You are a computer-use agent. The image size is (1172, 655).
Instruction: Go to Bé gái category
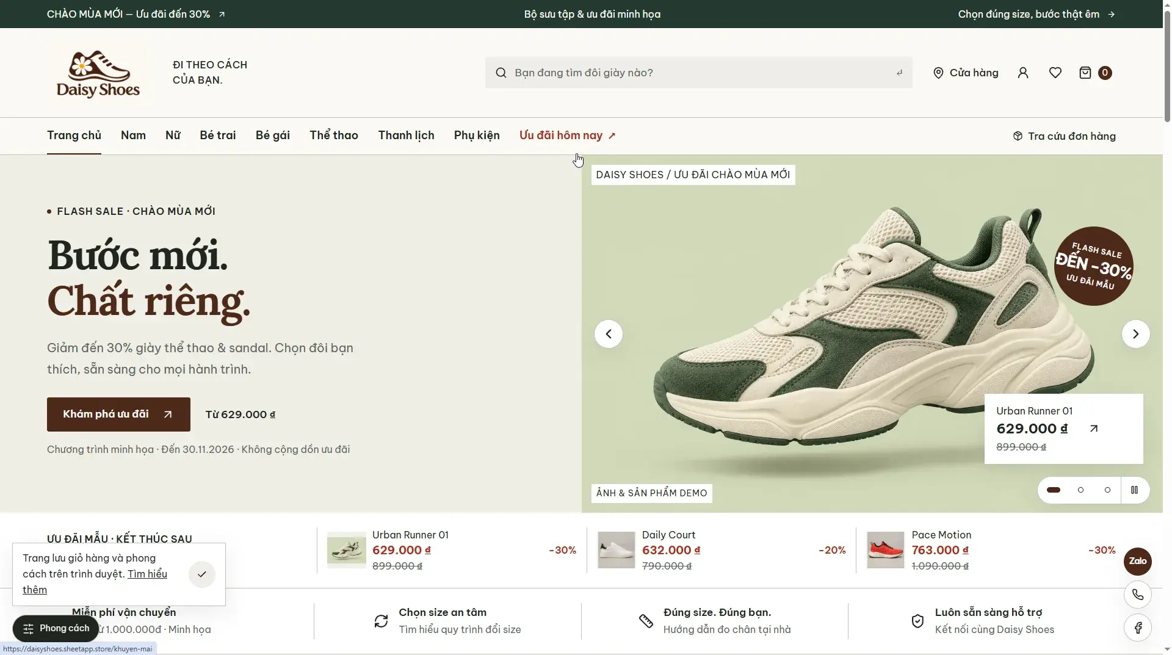[273, 136]
